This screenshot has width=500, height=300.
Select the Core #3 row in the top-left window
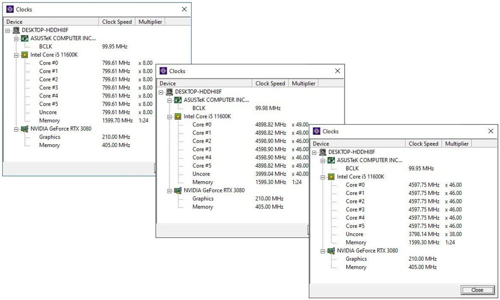pos(96,87)
